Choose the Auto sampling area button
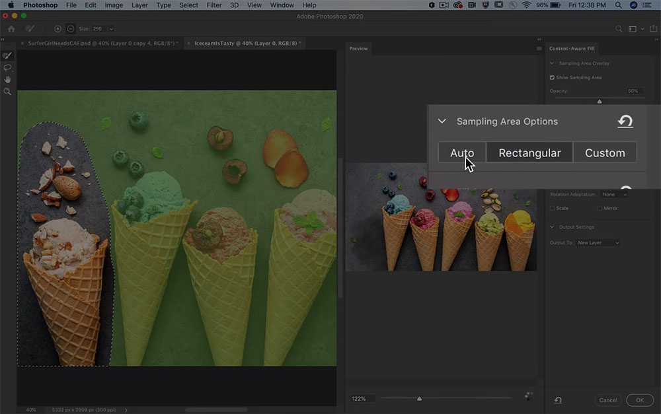Image resolution: width=661 pixels, height=414 pixels. [x=462, y=153]
